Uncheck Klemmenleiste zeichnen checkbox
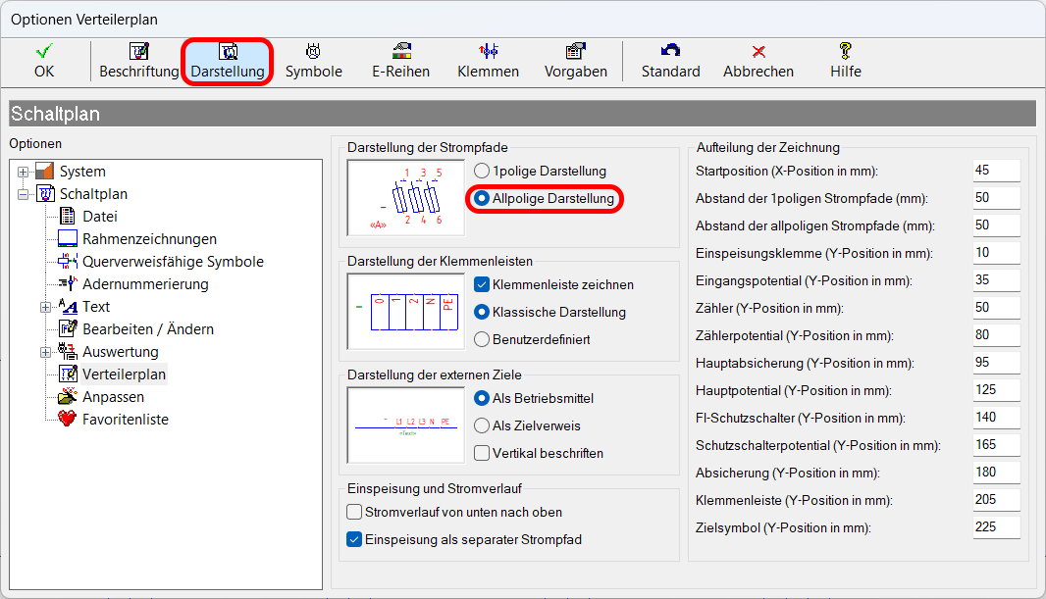Viewport: 1046px width, 599px height. [482, 284]
